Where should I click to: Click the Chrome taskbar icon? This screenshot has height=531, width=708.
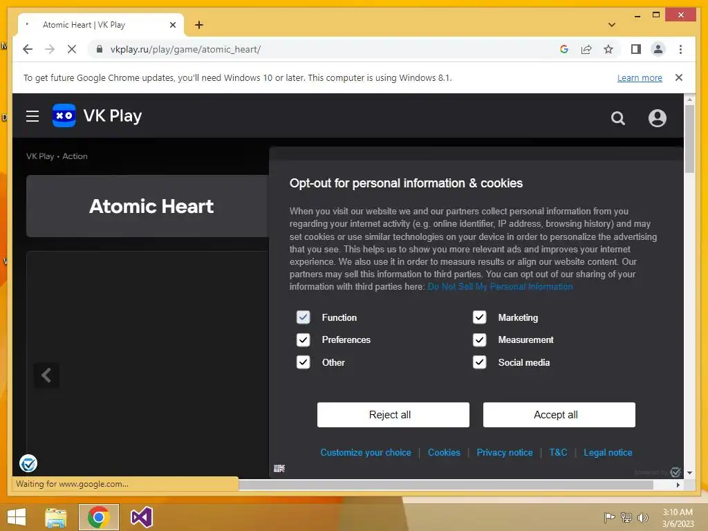pos(98,517)
